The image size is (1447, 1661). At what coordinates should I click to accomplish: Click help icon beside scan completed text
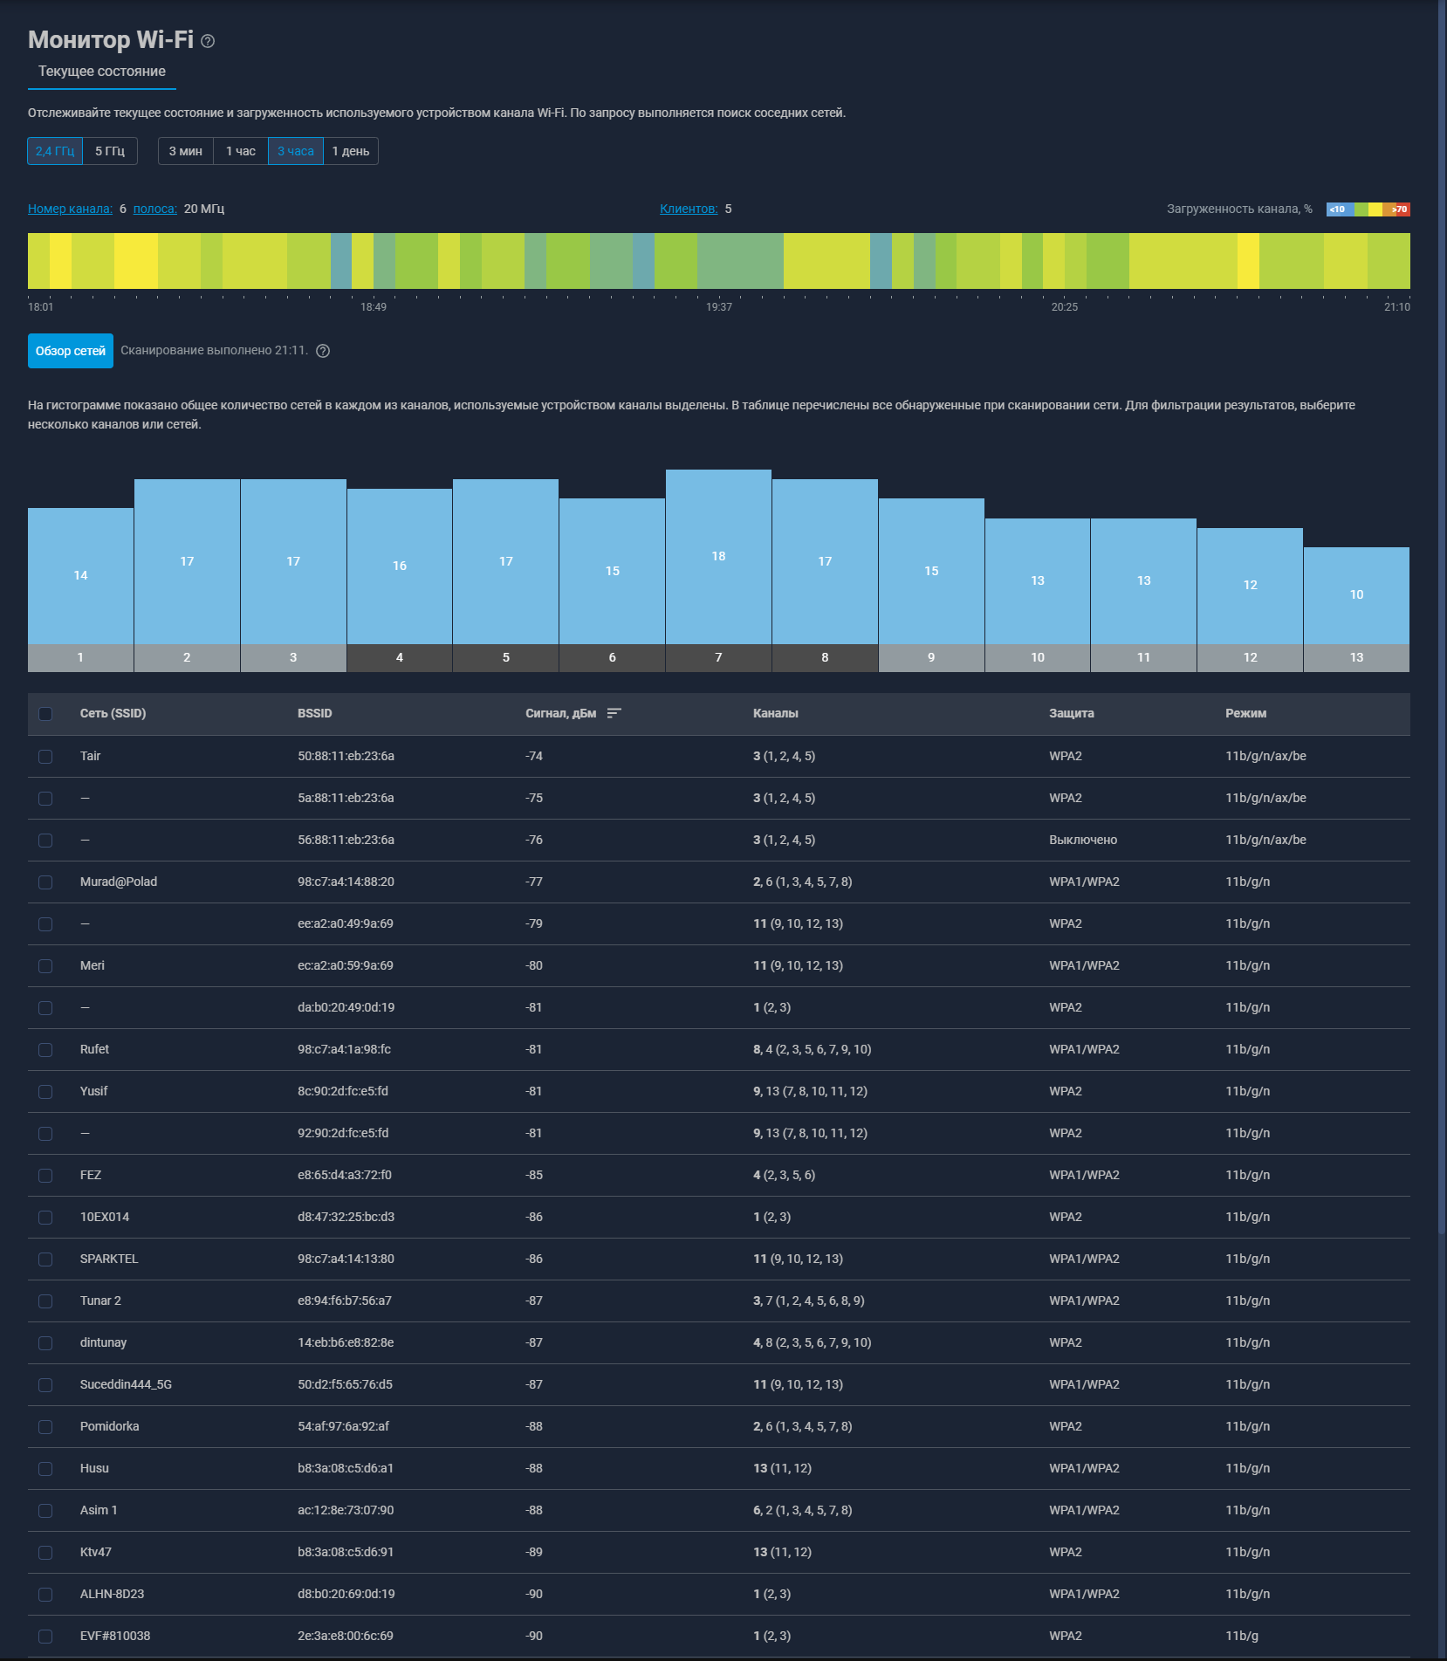323,351
